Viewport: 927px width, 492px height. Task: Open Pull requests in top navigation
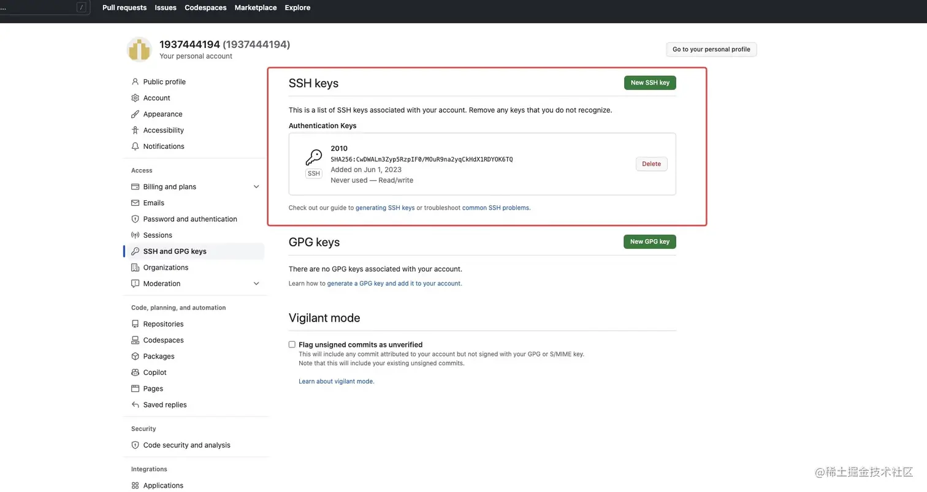coord(124,8)
